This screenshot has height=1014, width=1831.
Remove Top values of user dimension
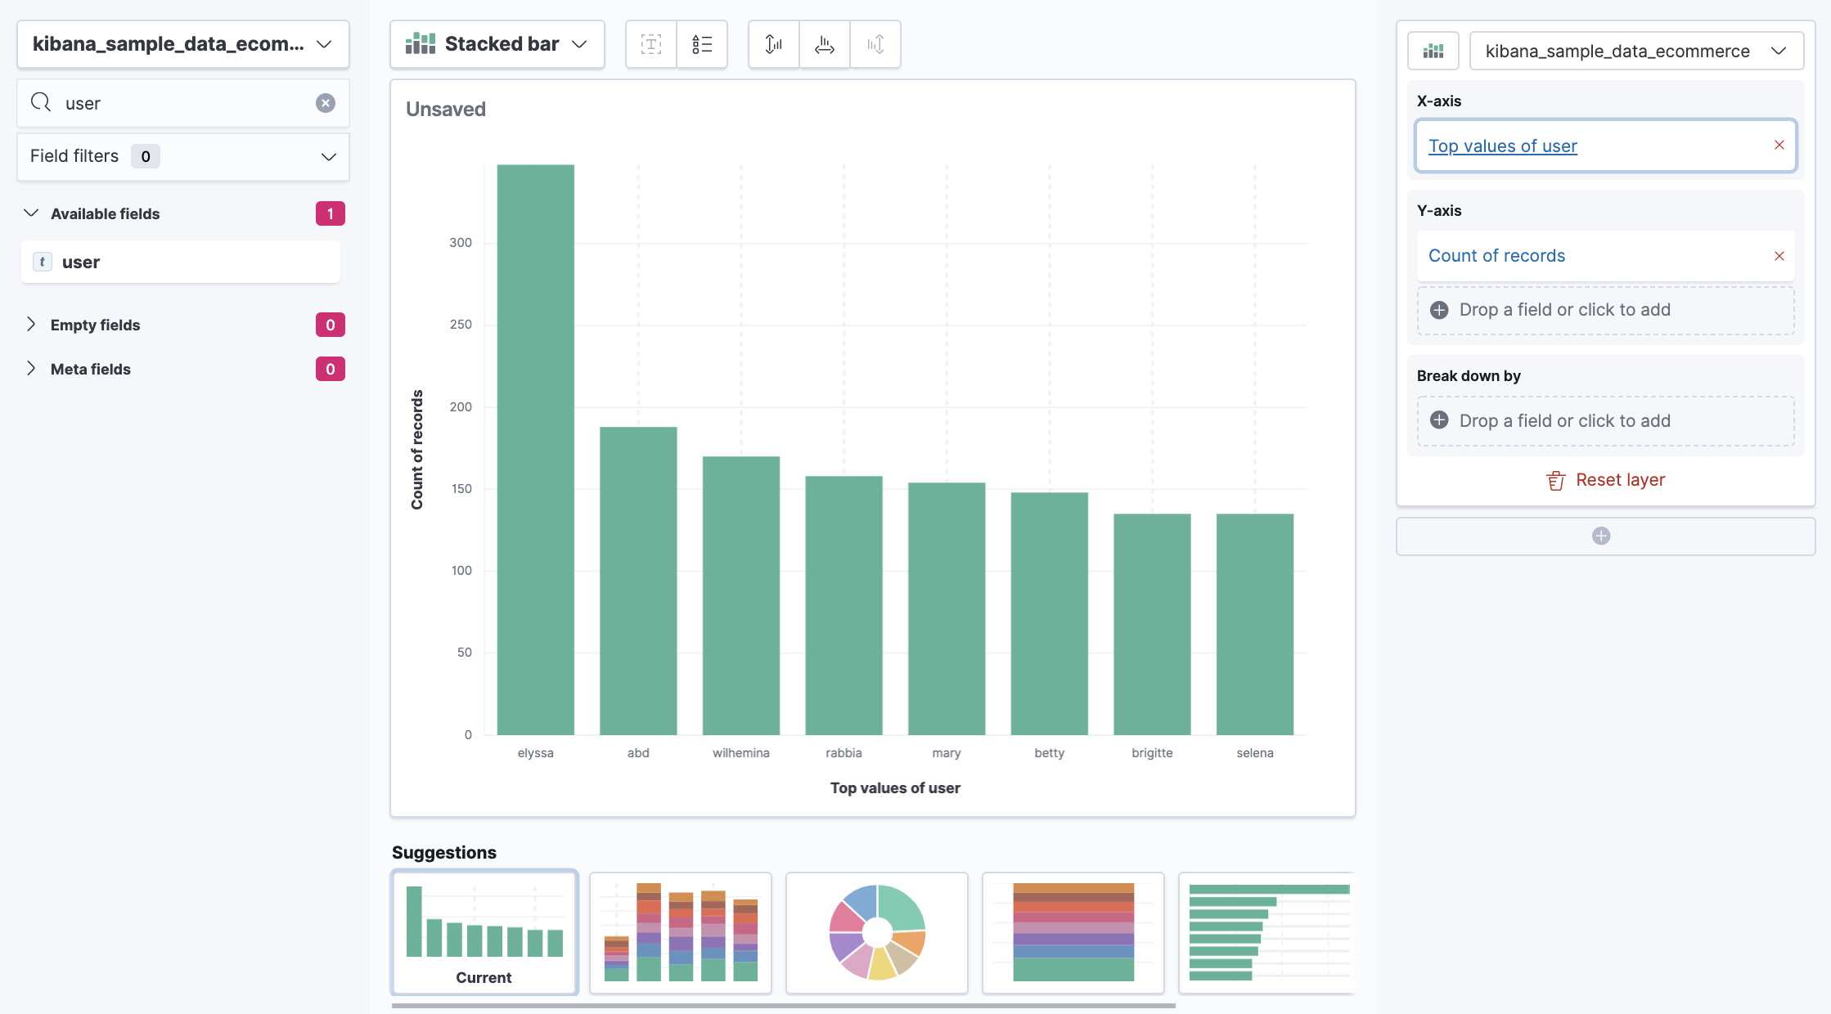pyautogui.click(x=1779, y=145)
